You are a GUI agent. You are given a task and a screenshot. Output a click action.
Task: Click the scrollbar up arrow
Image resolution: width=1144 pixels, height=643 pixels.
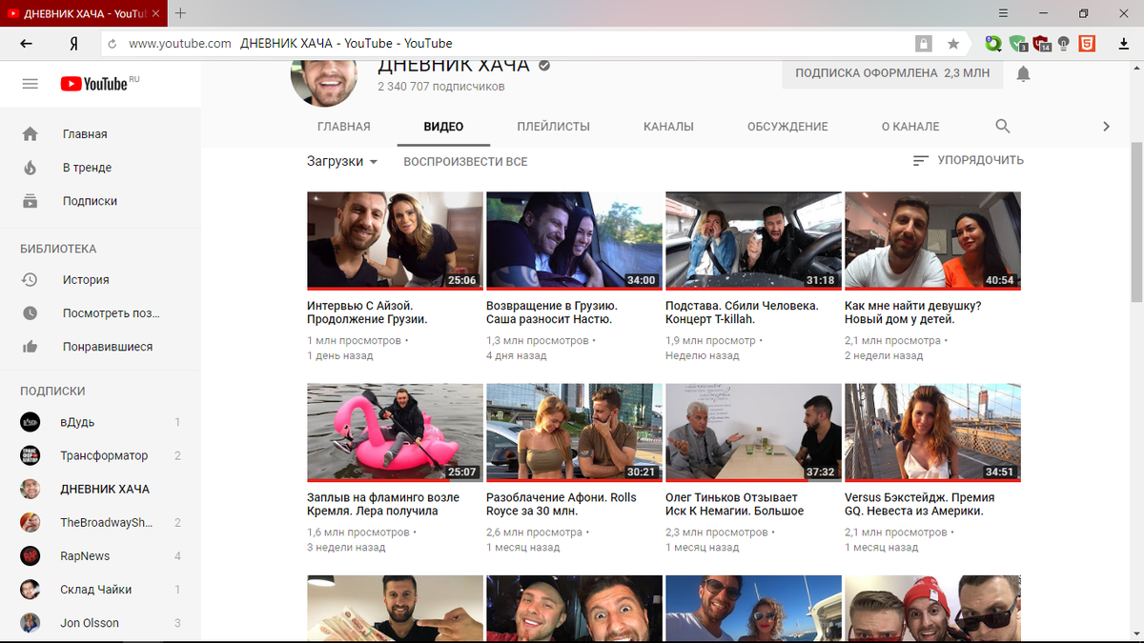point(1136,68)
